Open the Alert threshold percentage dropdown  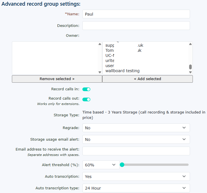click(101, 165)
